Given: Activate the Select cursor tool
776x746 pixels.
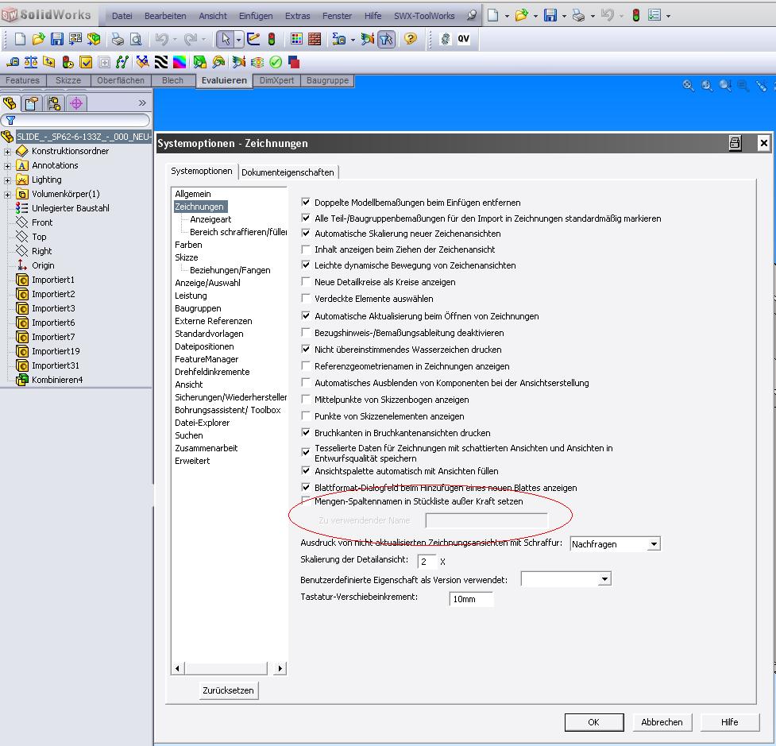Looking at the screenshot, I should click(x=226, y=39).
